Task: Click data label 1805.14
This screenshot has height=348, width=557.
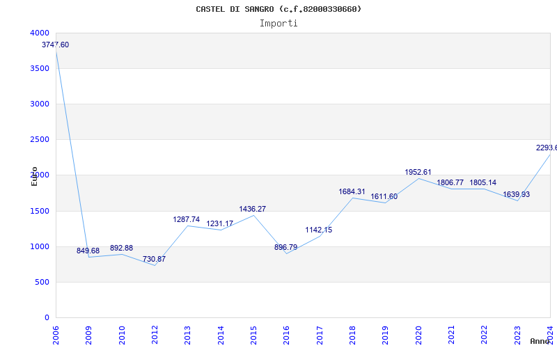Action: (x=483, y=182)
